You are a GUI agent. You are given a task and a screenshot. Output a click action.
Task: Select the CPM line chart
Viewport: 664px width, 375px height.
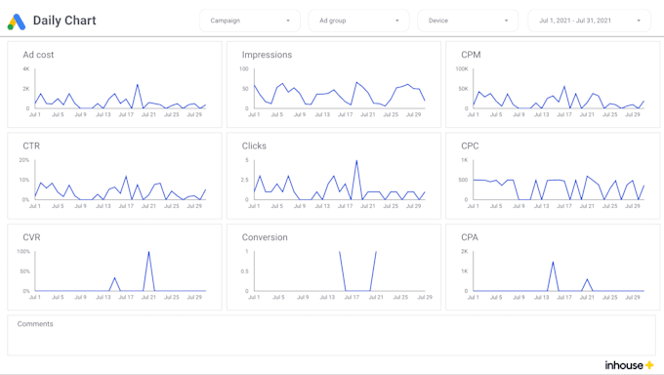pyautogui.click(x=553, y=84)
